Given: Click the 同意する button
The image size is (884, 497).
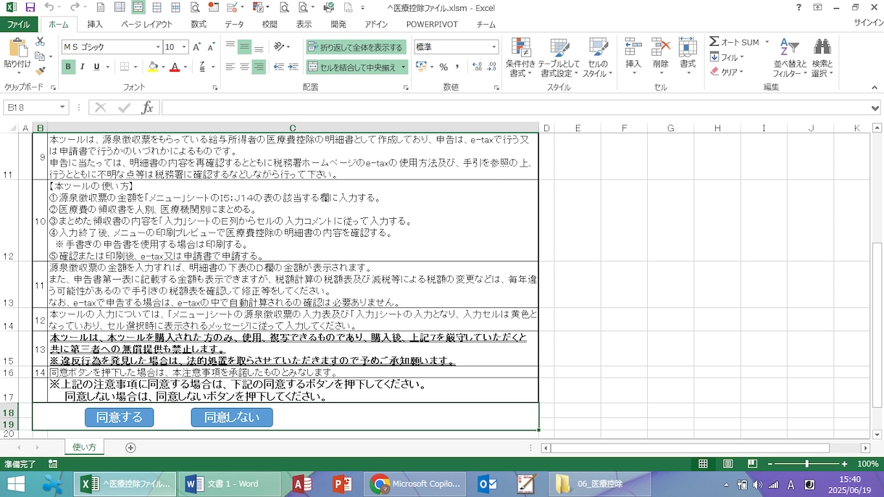Looking at the screenshot, I should coord(120,417).
